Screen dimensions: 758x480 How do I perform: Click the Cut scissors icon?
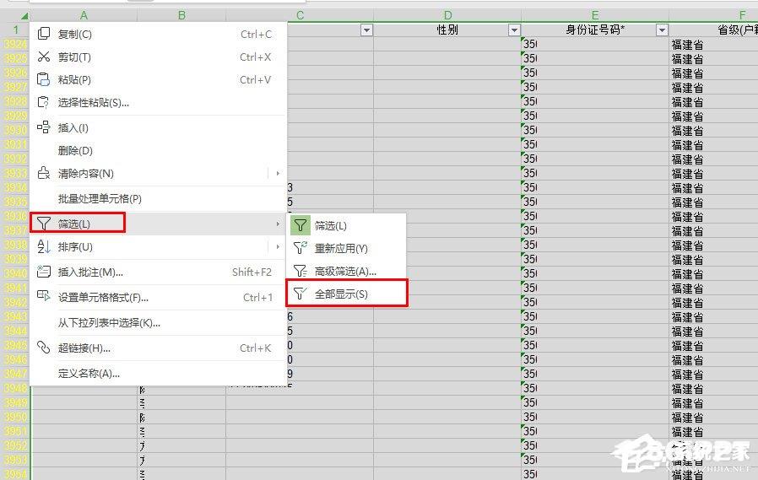pyautogui.click(x=44, y=57)
